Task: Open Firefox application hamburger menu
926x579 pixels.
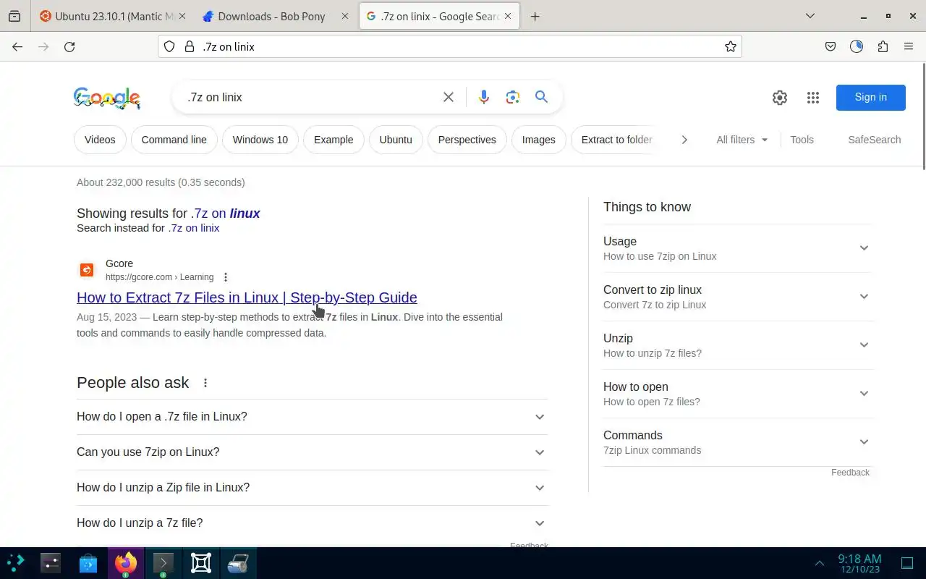Action: point(909,46)
